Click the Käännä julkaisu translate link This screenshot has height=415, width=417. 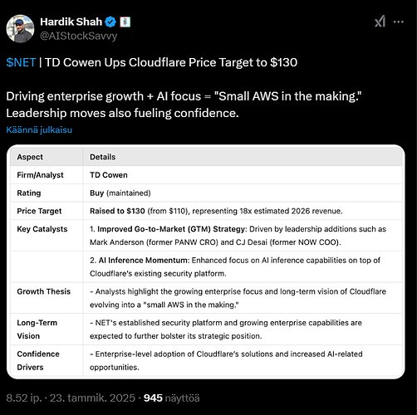[39, 129]
